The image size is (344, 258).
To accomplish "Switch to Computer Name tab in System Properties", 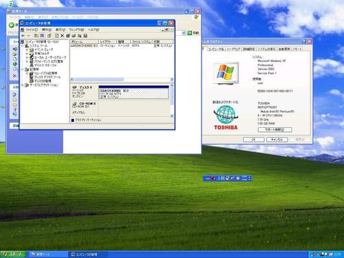I will pyautogui.click(x=216, y=49).
